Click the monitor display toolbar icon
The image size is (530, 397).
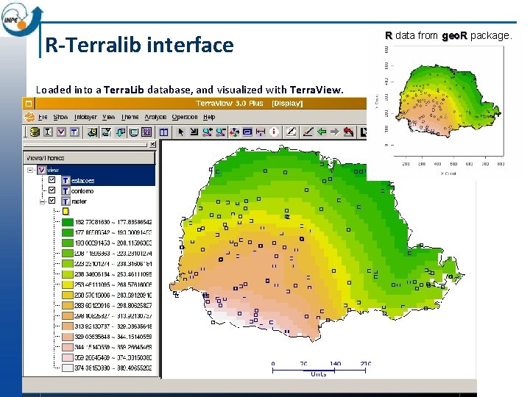point(133,132)
